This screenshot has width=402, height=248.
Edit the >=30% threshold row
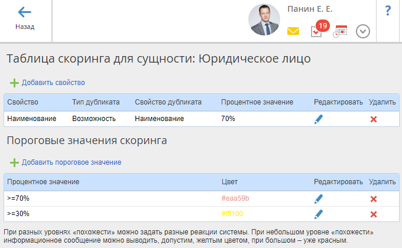pos(319,214)
